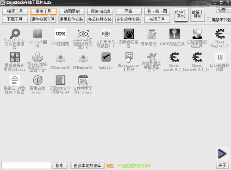Open the 动画录制 category tab
The height and width of the screenshot is (170, 231).
click(72, 11)
